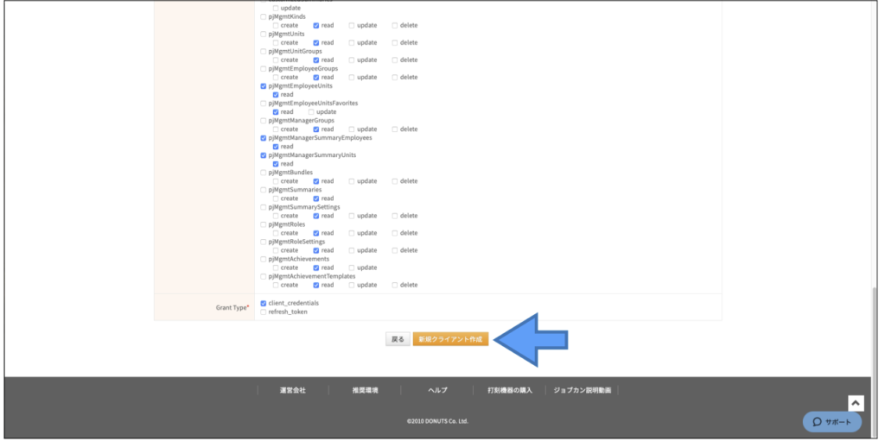Screen dimensions: 885x447
Task: Uncheck read under pjMgmtSummaries
Action: pos(316,198)
